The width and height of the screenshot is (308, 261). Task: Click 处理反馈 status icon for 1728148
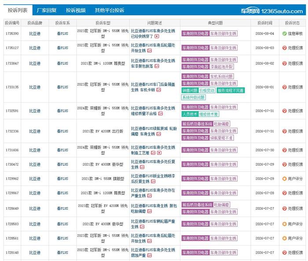(x=284, y=253)
